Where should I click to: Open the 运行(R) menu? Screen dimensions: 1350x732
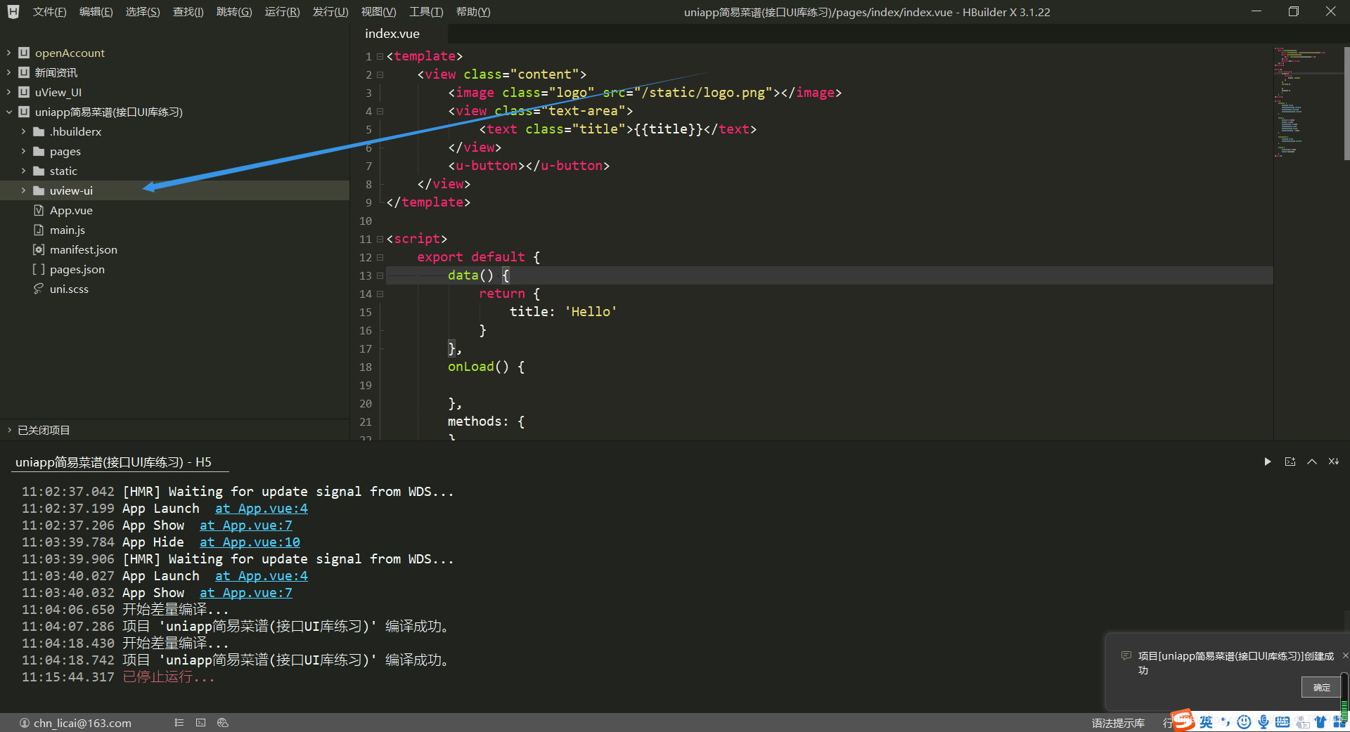[282, 12]
